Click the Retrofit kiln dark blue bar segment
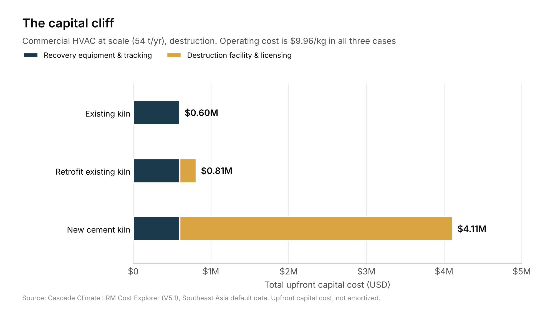The height and width of the screenshot is (310, 555). [157, 171]
